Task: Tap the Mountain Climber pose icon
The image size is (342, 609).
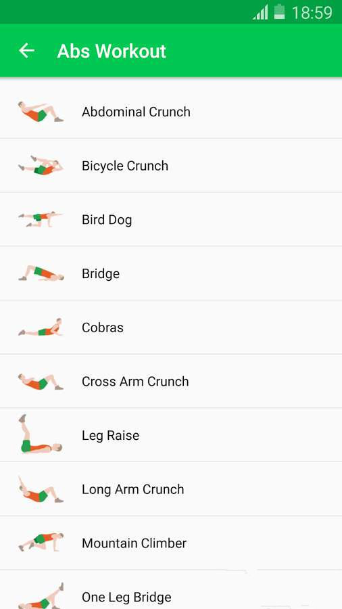Action: [x=41, y=542]
